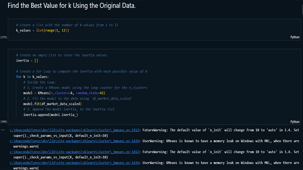303x170 pixels.
Task: Click the inertia.append(model.inertia_) line
Action: tap(50, 115)
